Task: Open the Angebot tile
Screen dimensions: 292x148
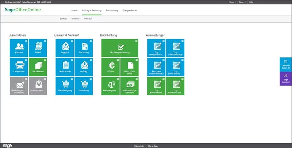Action: click(65, 48)
